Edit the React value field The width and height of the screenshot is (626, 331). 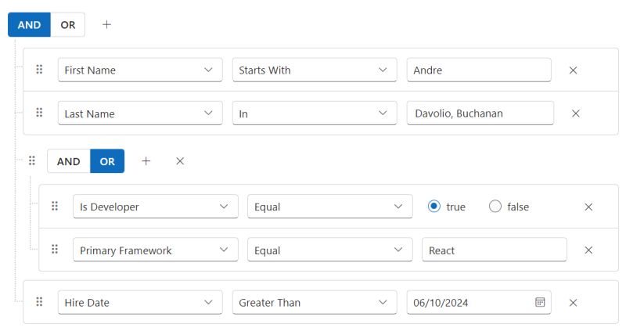click(x=495, y=250)
